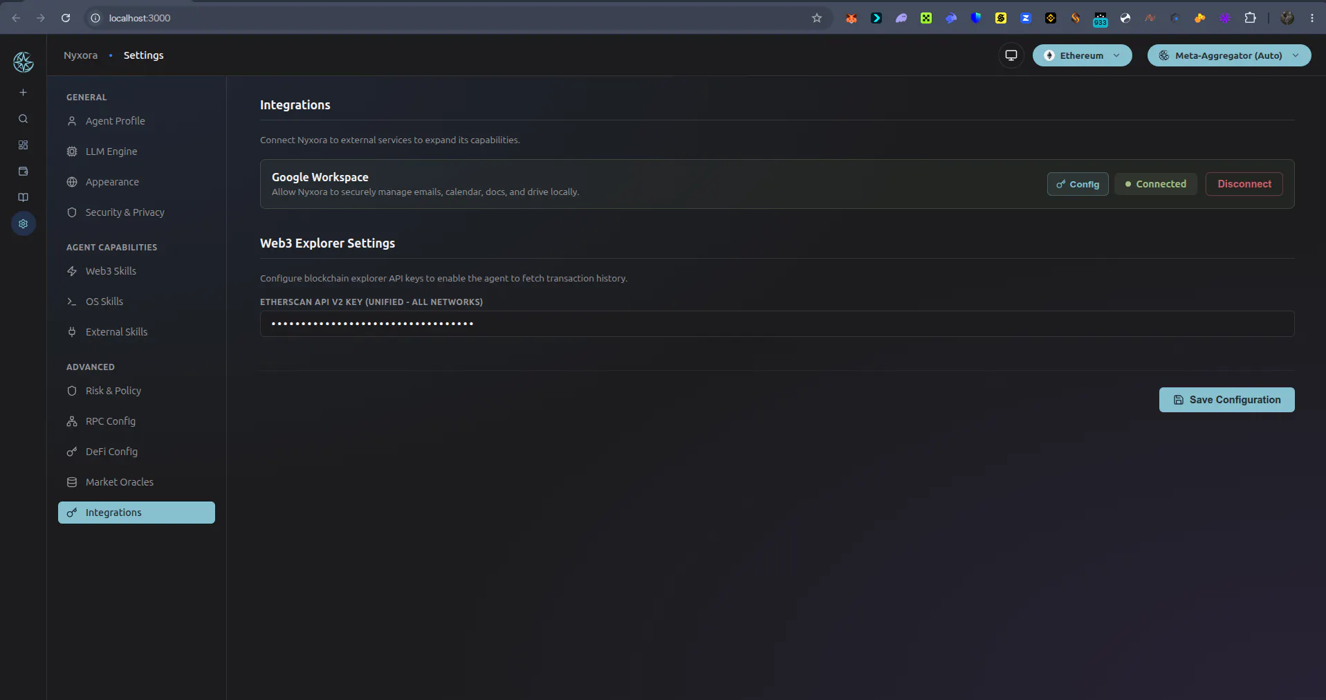Open OS Skills section
This screenshot has width=1326, height=700.
[x=136, y=302]
